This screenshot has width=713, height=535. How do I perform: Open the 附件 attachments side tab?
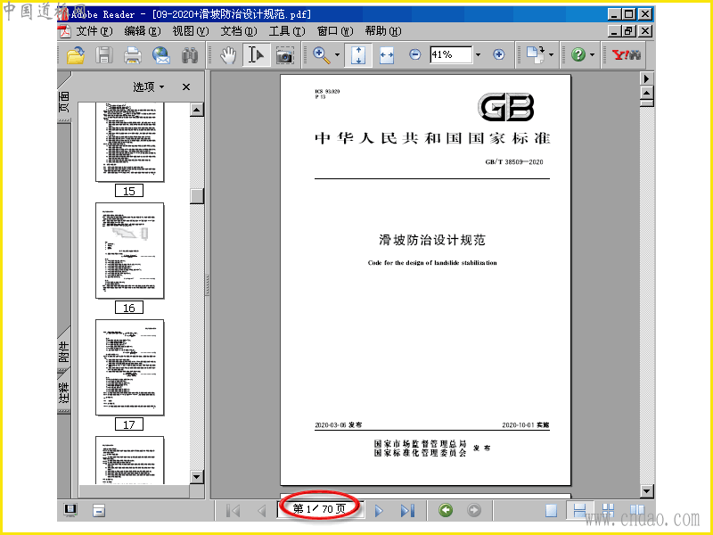point(64,351)
